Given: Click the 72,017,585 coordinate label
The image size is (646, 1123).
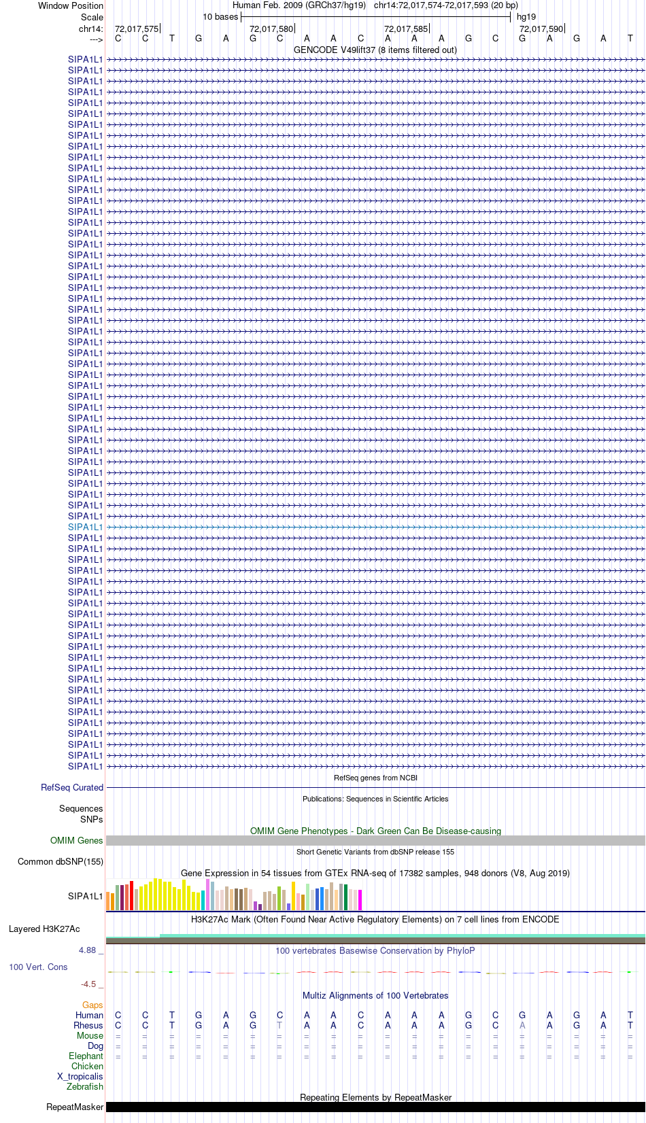Looking at the screenshot, I should pos(406,29).
